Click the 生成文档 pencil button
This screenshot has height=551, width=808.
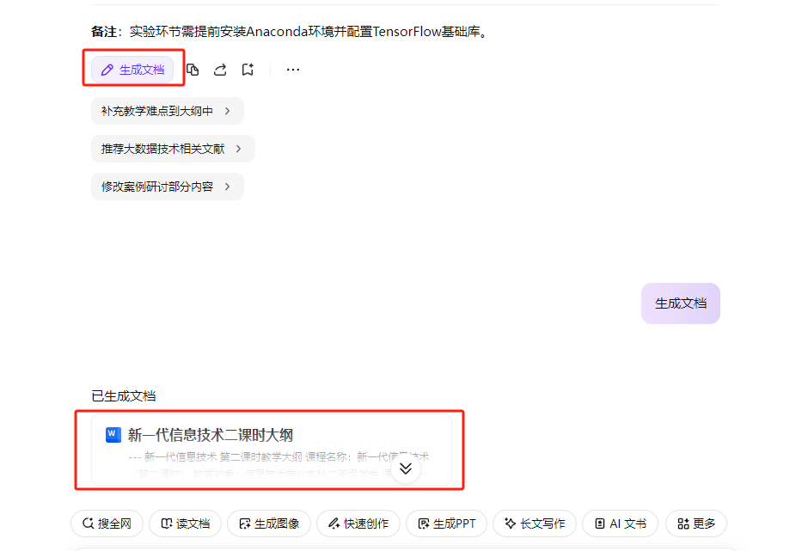(133, 70)
